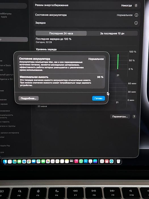Image resolution: width=149 pixels, height=199 pixels.
Task: Open help question mark button
Action: (134, 117)
